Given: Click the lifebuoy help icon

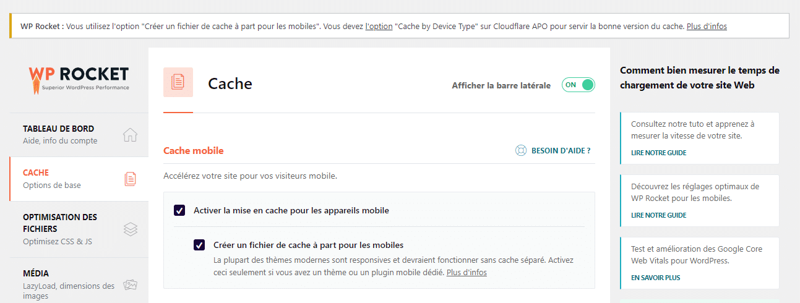Looking at the screenshot, I should point(521,150).
